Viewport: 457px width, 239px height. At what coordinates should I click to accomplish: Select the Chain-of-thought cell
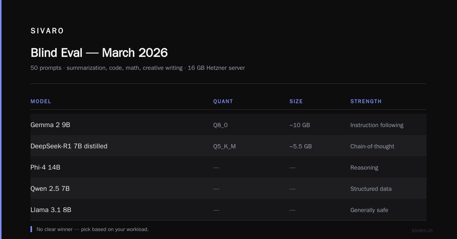372,146
